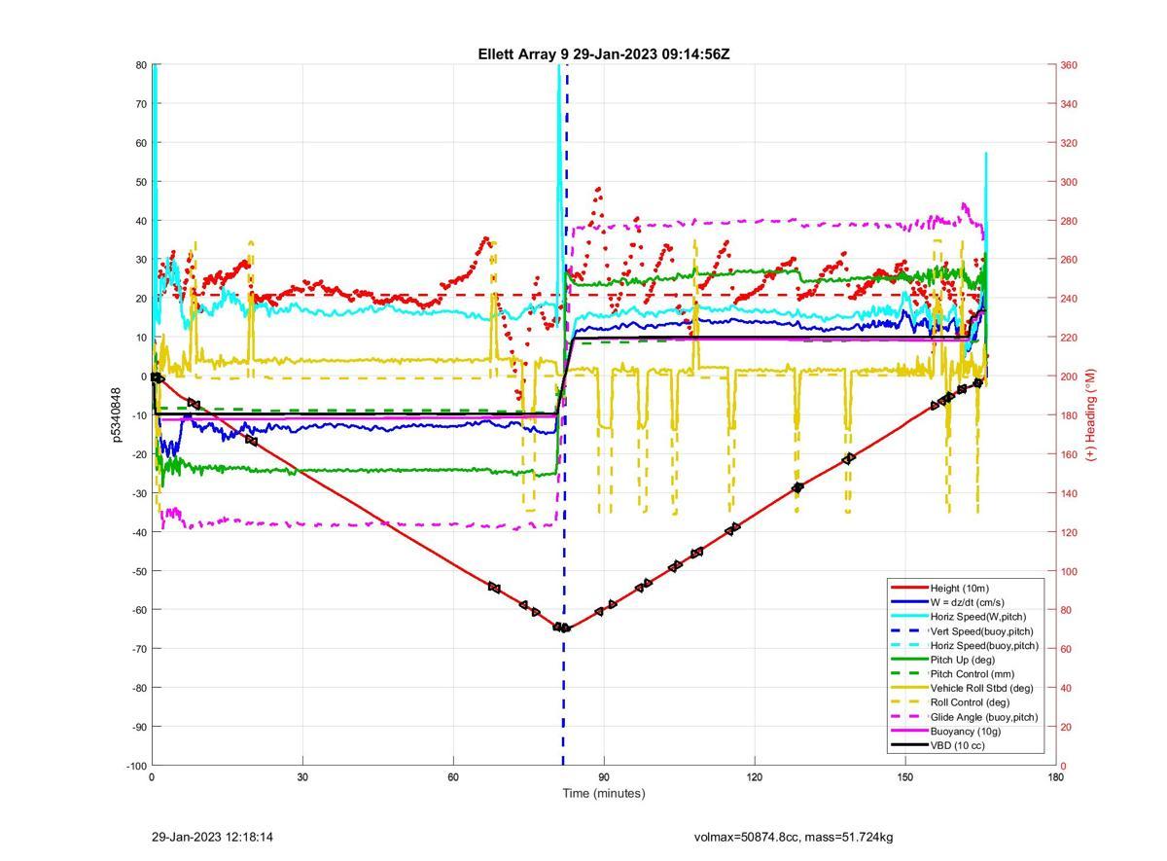Viewport: 1167px width, 861px height.
Task: Click the left axis tick label '80'
Action: point(140,65)
